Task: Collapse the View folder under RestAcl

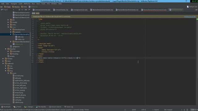Action: (x=8, y=27)
